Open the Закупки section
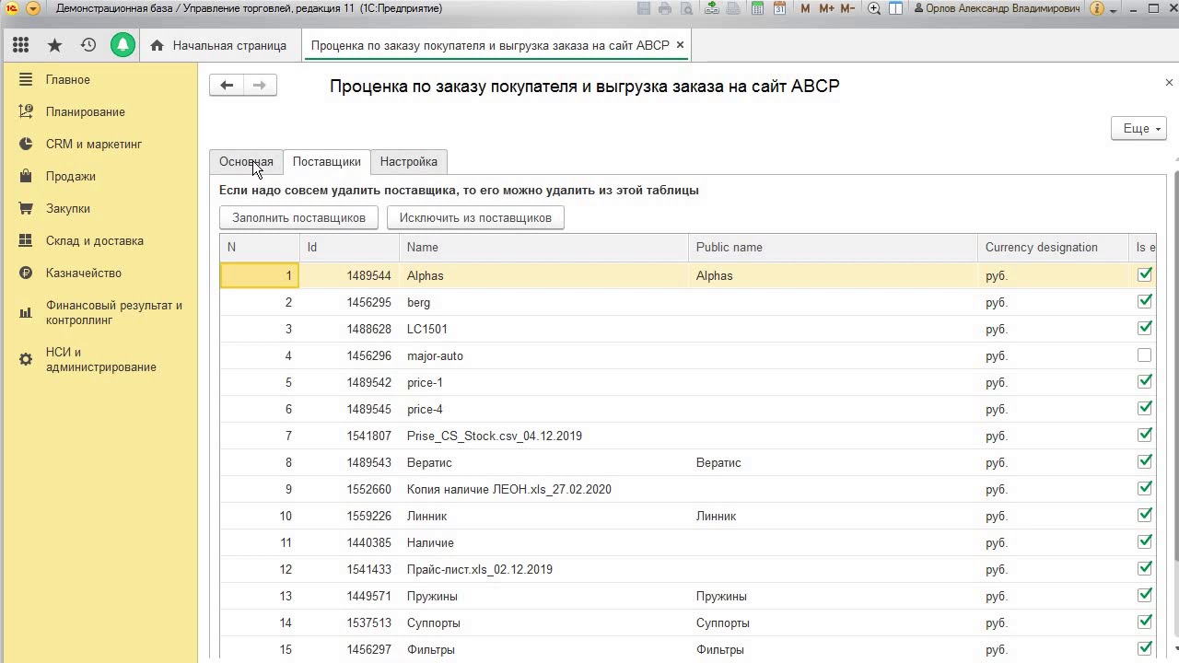 click(68, 209)
